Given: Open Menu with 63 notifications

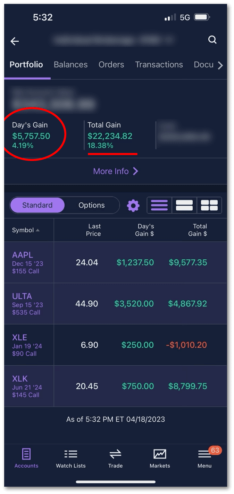Looking at the screenshot, I should pyautogui.click(x=204, y=458).
